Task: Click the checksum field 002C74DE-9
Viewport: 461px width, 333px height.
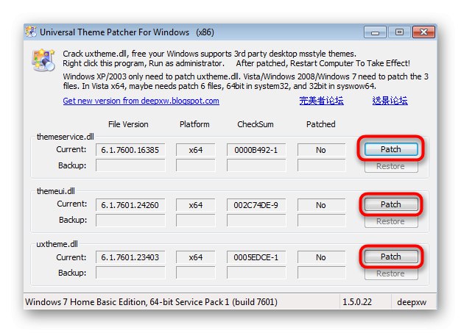Action: (256, 205)
